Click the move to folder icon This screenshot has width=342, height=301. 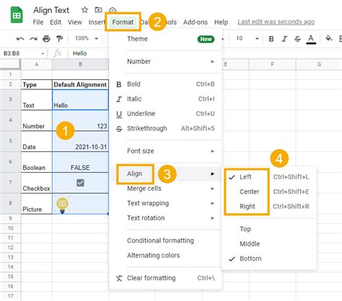point(98,10)
